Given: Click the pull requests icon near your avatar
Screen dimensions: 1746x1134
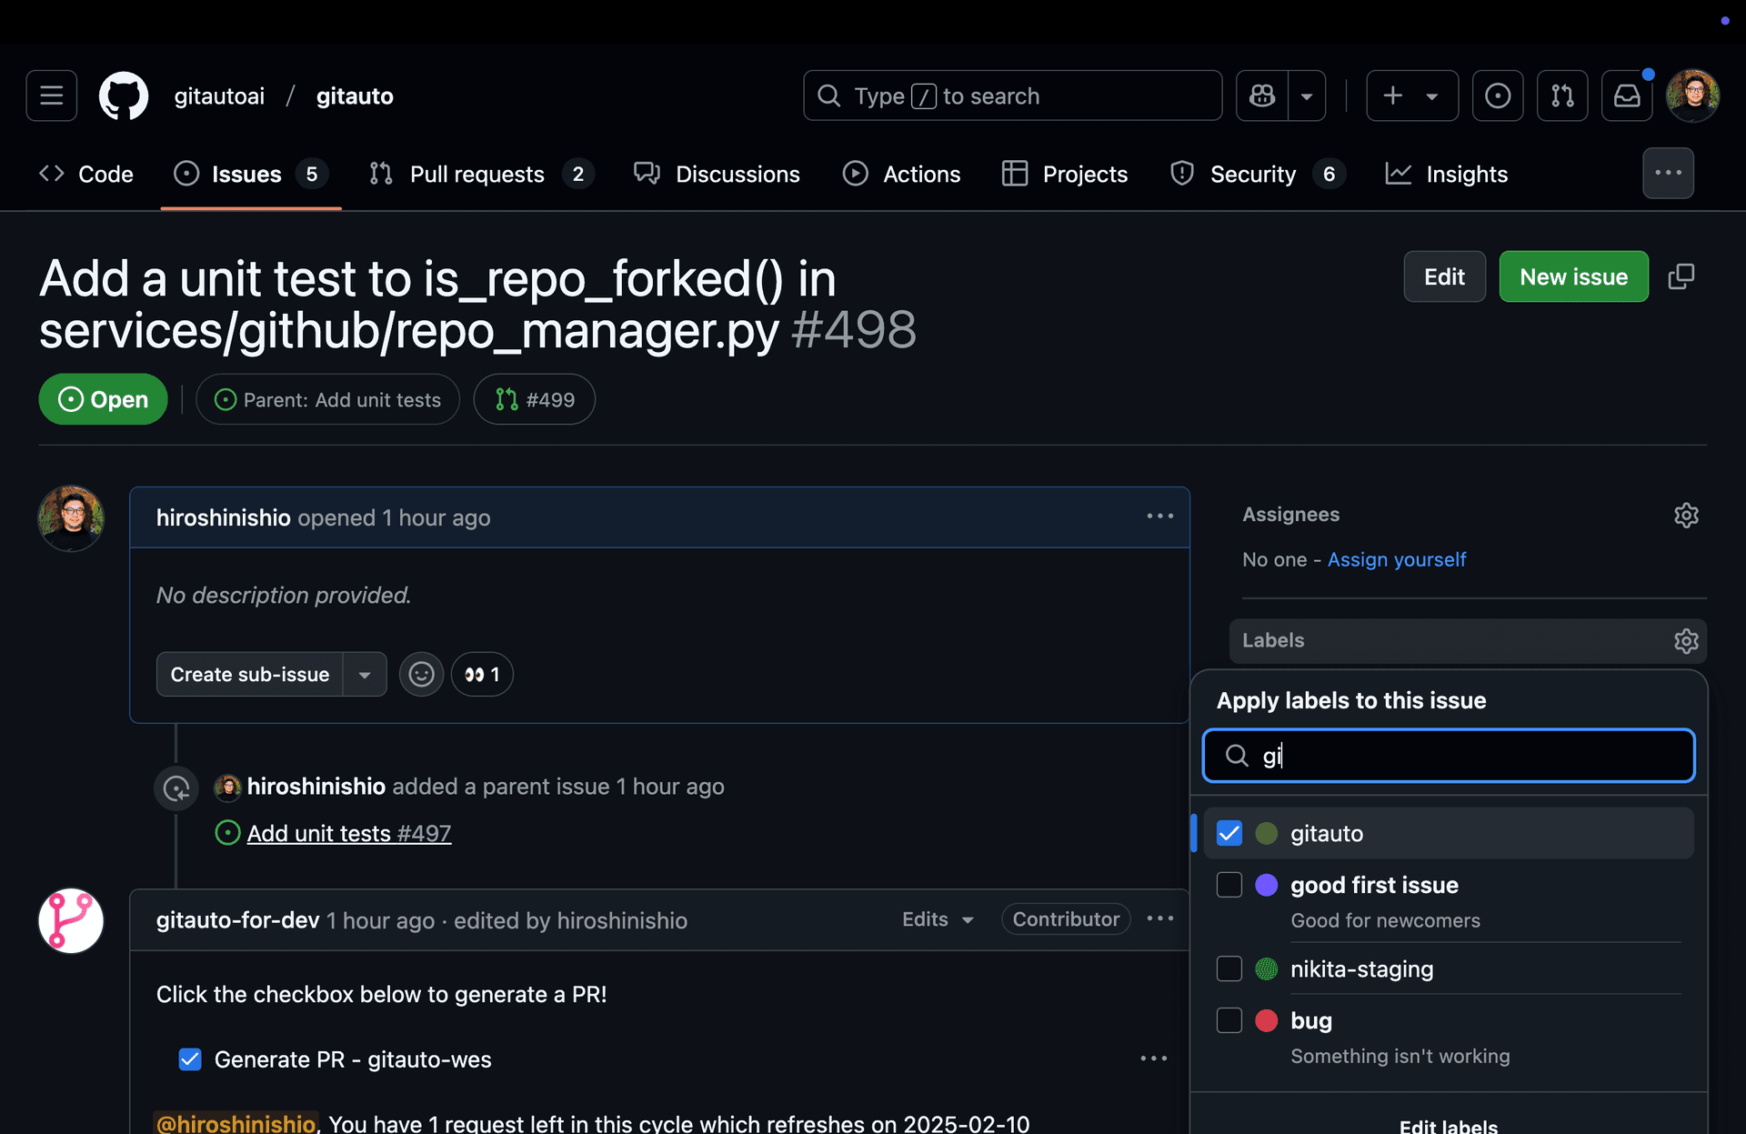Looking at the screenshot, I should (x=1561, y=95).
